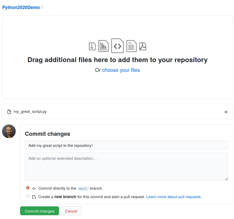Click the file icon beside my_great_script.py

point(9,112)
